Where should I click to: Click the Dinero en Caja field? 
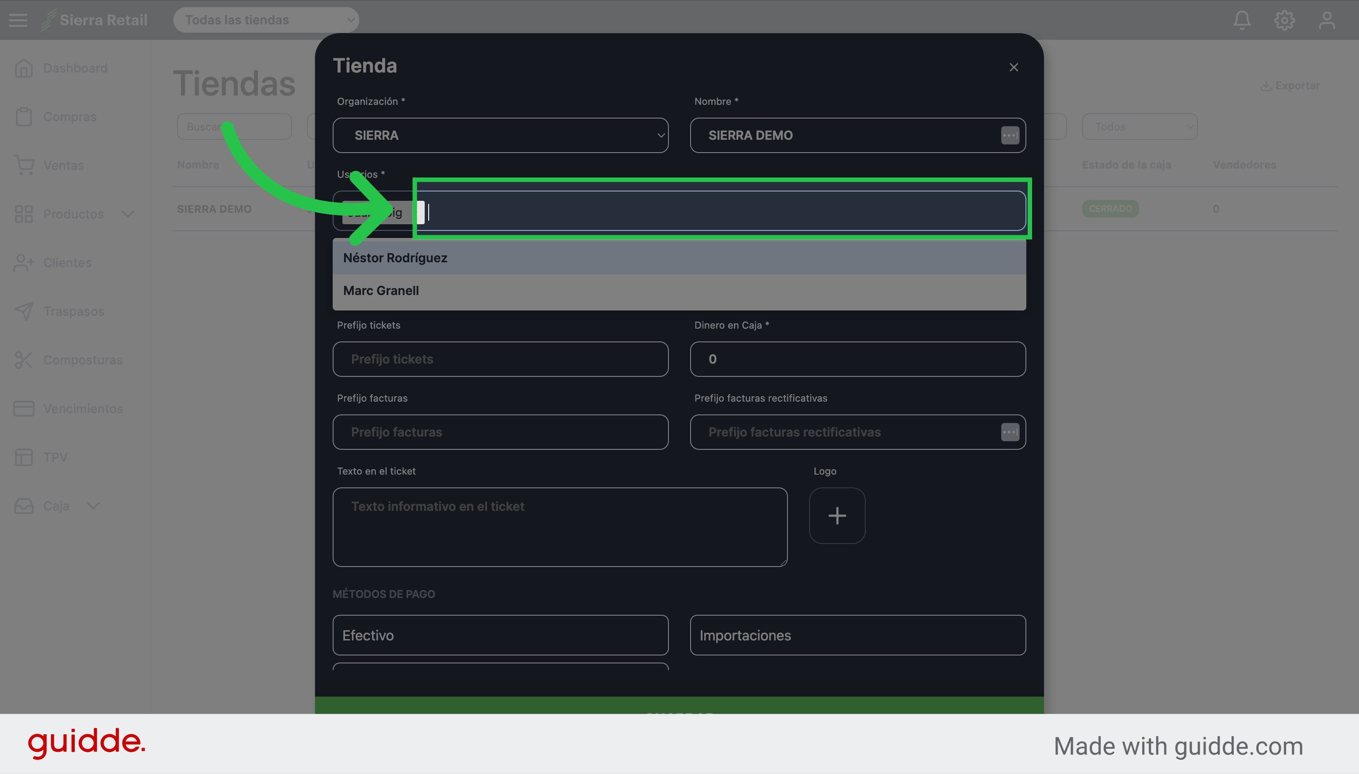pyautogui.click(x=858, y=359)
